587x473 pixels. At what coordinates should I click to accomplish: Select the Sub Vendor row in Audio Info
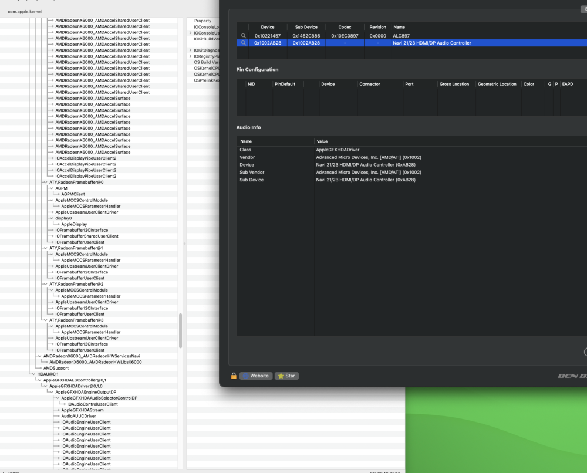pyautogui.click(x=412, y=172)
